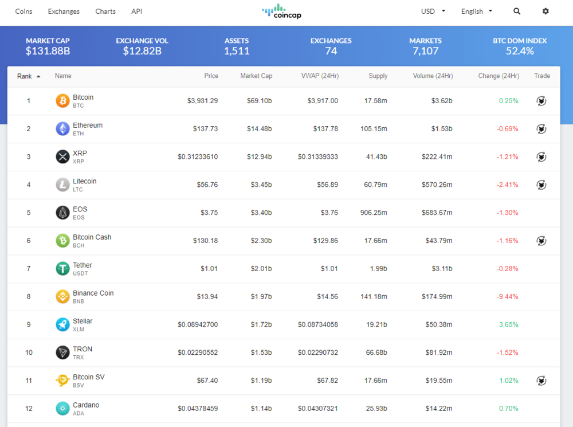This screenshot has height=427, width=573.
Task: Open the Exchanges menu item
Action: point(64,11)
